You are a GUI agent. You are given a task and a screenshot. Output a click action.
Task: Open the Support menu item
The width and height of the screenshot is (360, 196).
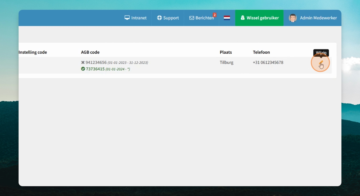point(168,18)
